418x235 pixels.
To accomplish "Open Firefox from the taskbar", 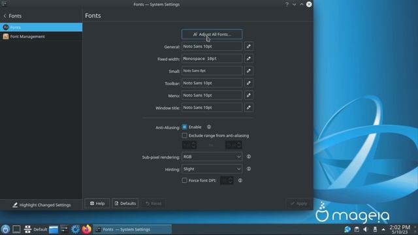I will click(x=86, y=229).
